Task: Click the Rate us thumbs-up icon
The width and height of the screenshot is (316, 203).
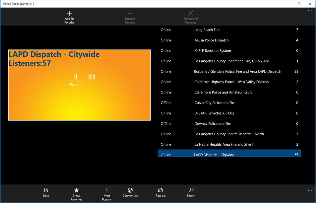Action: 160,190
